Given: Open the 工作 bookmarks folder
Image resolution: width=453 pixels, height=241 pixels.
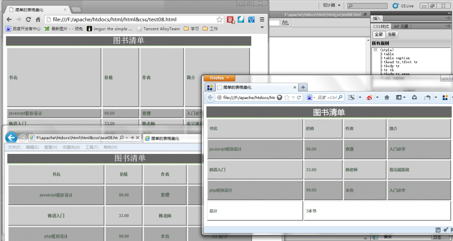Looking at the screenshot, I should tap(210, 29).
